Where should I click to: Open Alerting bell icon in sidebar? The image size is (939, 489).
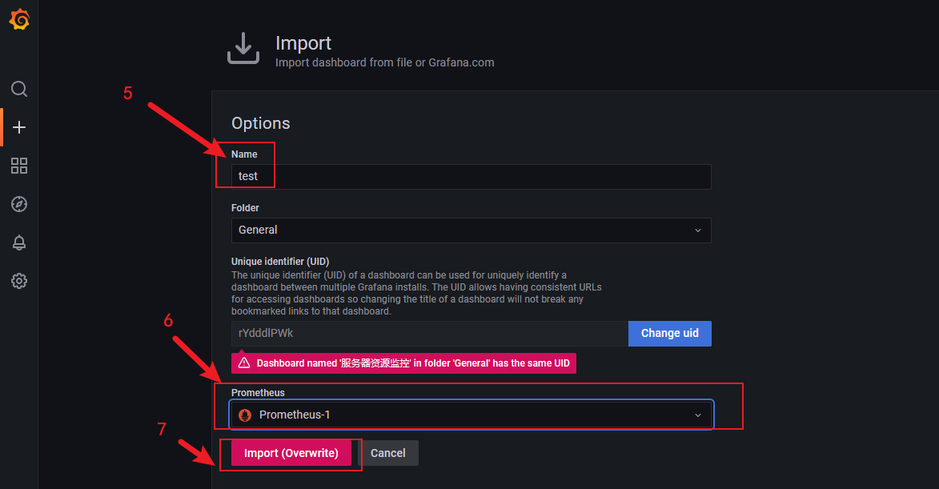(19, 242)
